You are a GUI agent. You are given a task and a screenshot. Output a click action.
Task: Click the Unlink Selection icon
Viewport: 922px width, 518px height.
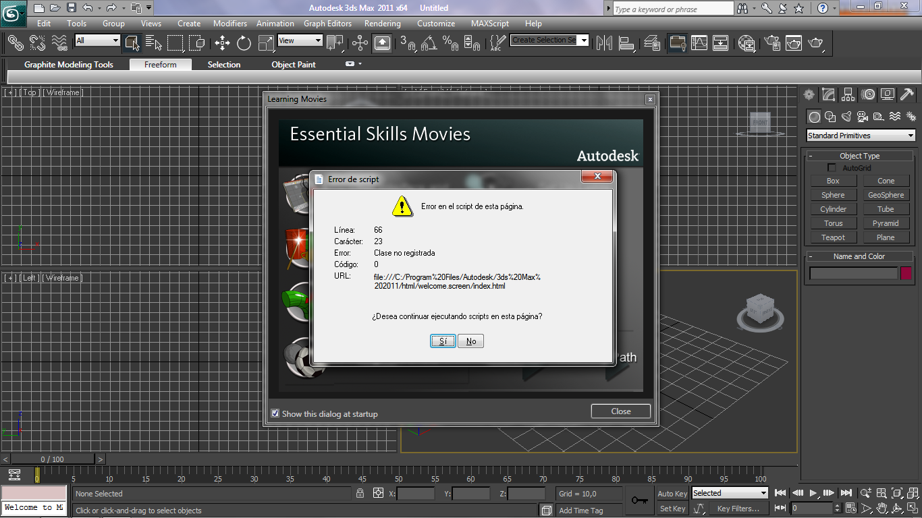tap(38, 43)
